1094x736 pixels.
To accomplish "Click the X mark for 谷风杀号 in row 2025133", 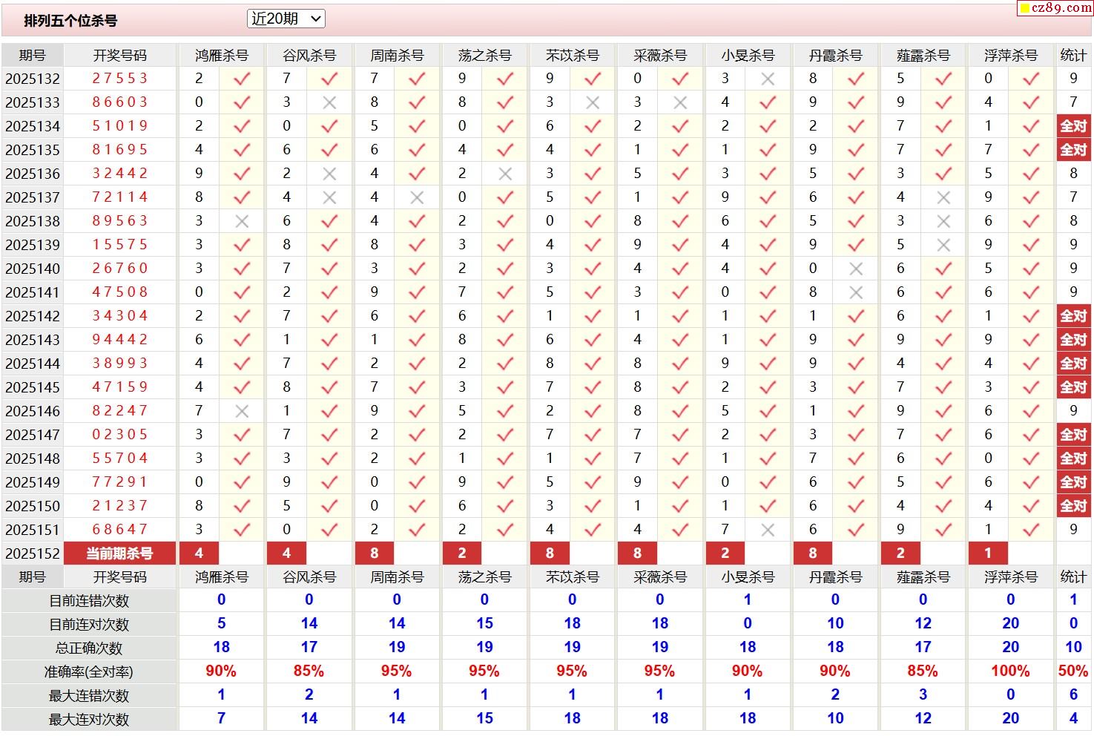I will point(329,102).
